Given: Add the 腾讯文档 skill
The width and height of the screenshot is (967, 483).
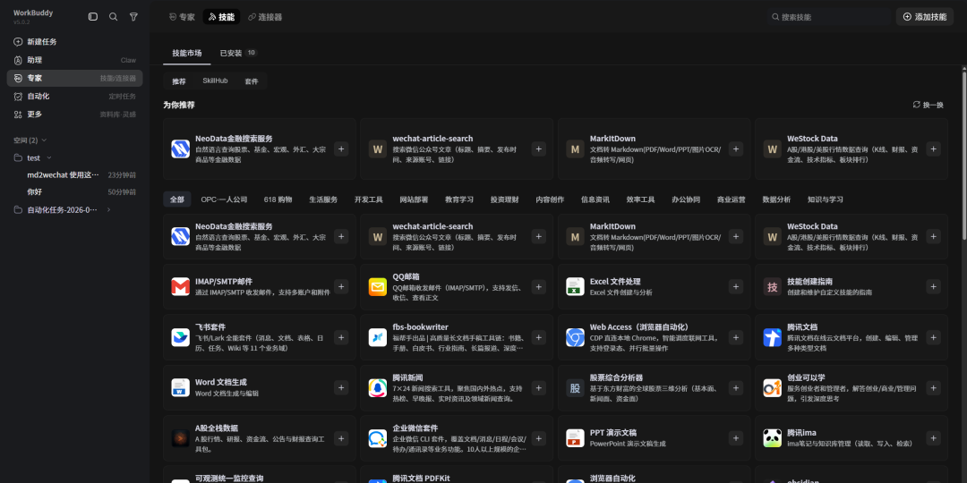Looking at the screenshot, I should click(934, 337).
